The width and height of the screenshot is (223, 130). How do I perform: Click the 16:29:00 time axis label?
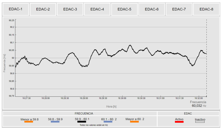[x=84, y=98]
